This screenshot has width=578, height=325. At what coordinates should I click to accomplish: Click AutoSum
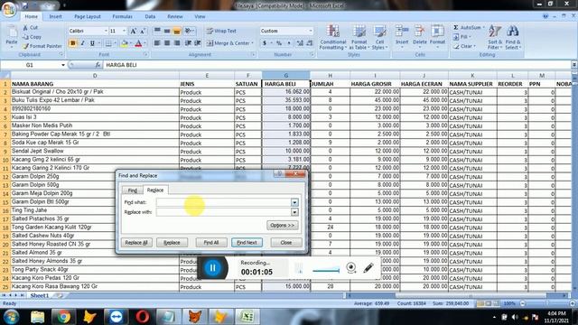tap(468, 28)
